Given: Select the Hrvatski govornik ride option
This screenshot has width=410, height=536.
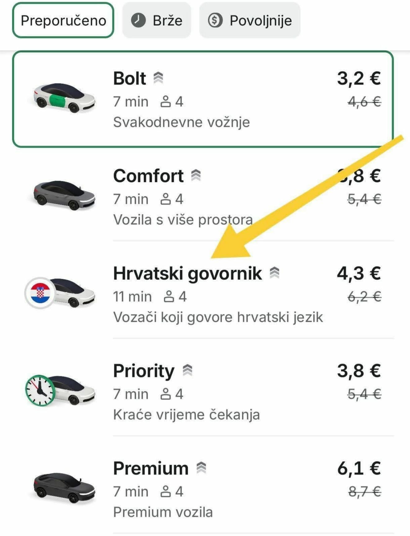Looking at the screenshot, I should click(188, 273).
